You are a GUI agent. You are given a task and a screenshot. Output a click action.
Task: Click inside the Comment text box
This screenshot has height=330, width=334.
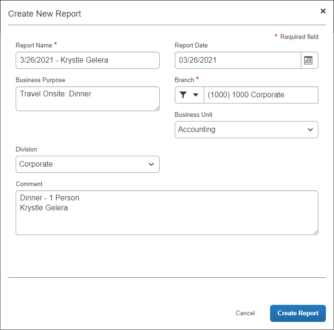click(x=167, y=213)
